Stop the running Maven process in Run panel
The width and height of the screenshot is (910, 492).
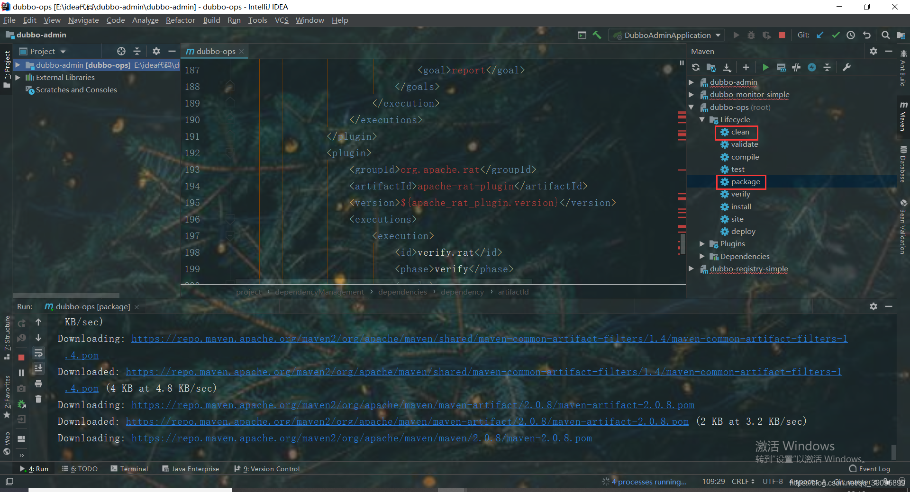tap(21, 357)
